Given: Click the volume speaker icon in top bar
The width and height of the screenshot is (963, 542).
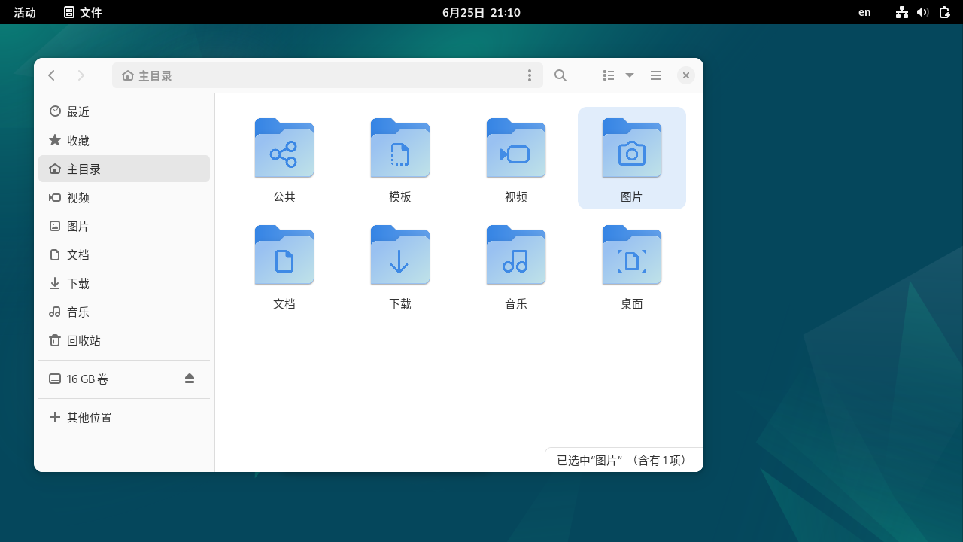Looking at the screenshot, I should coord(923,12).
